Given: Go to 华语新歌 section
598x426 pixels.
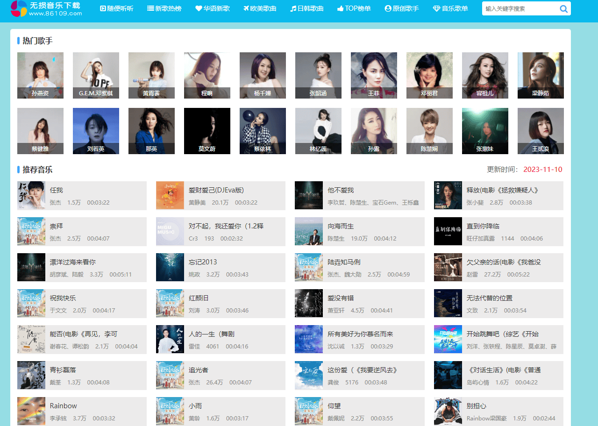Looking at the screenshot, I should 213,8.
